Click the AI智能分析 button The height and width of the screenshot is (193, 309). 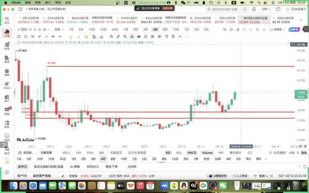tap(218, 176)
